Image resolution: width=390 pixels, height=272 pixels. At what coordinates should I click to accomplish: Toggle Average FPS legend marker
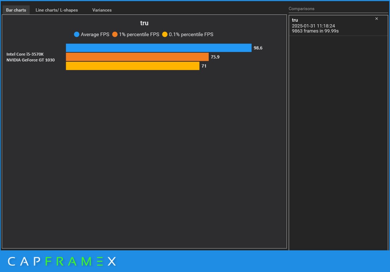(77, 34)
